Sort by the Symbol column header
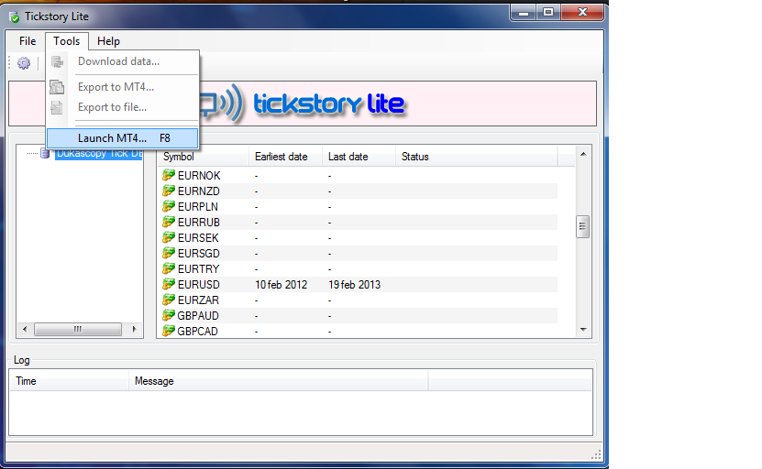This screenshot has height=469, width=762. pos(203,157)
